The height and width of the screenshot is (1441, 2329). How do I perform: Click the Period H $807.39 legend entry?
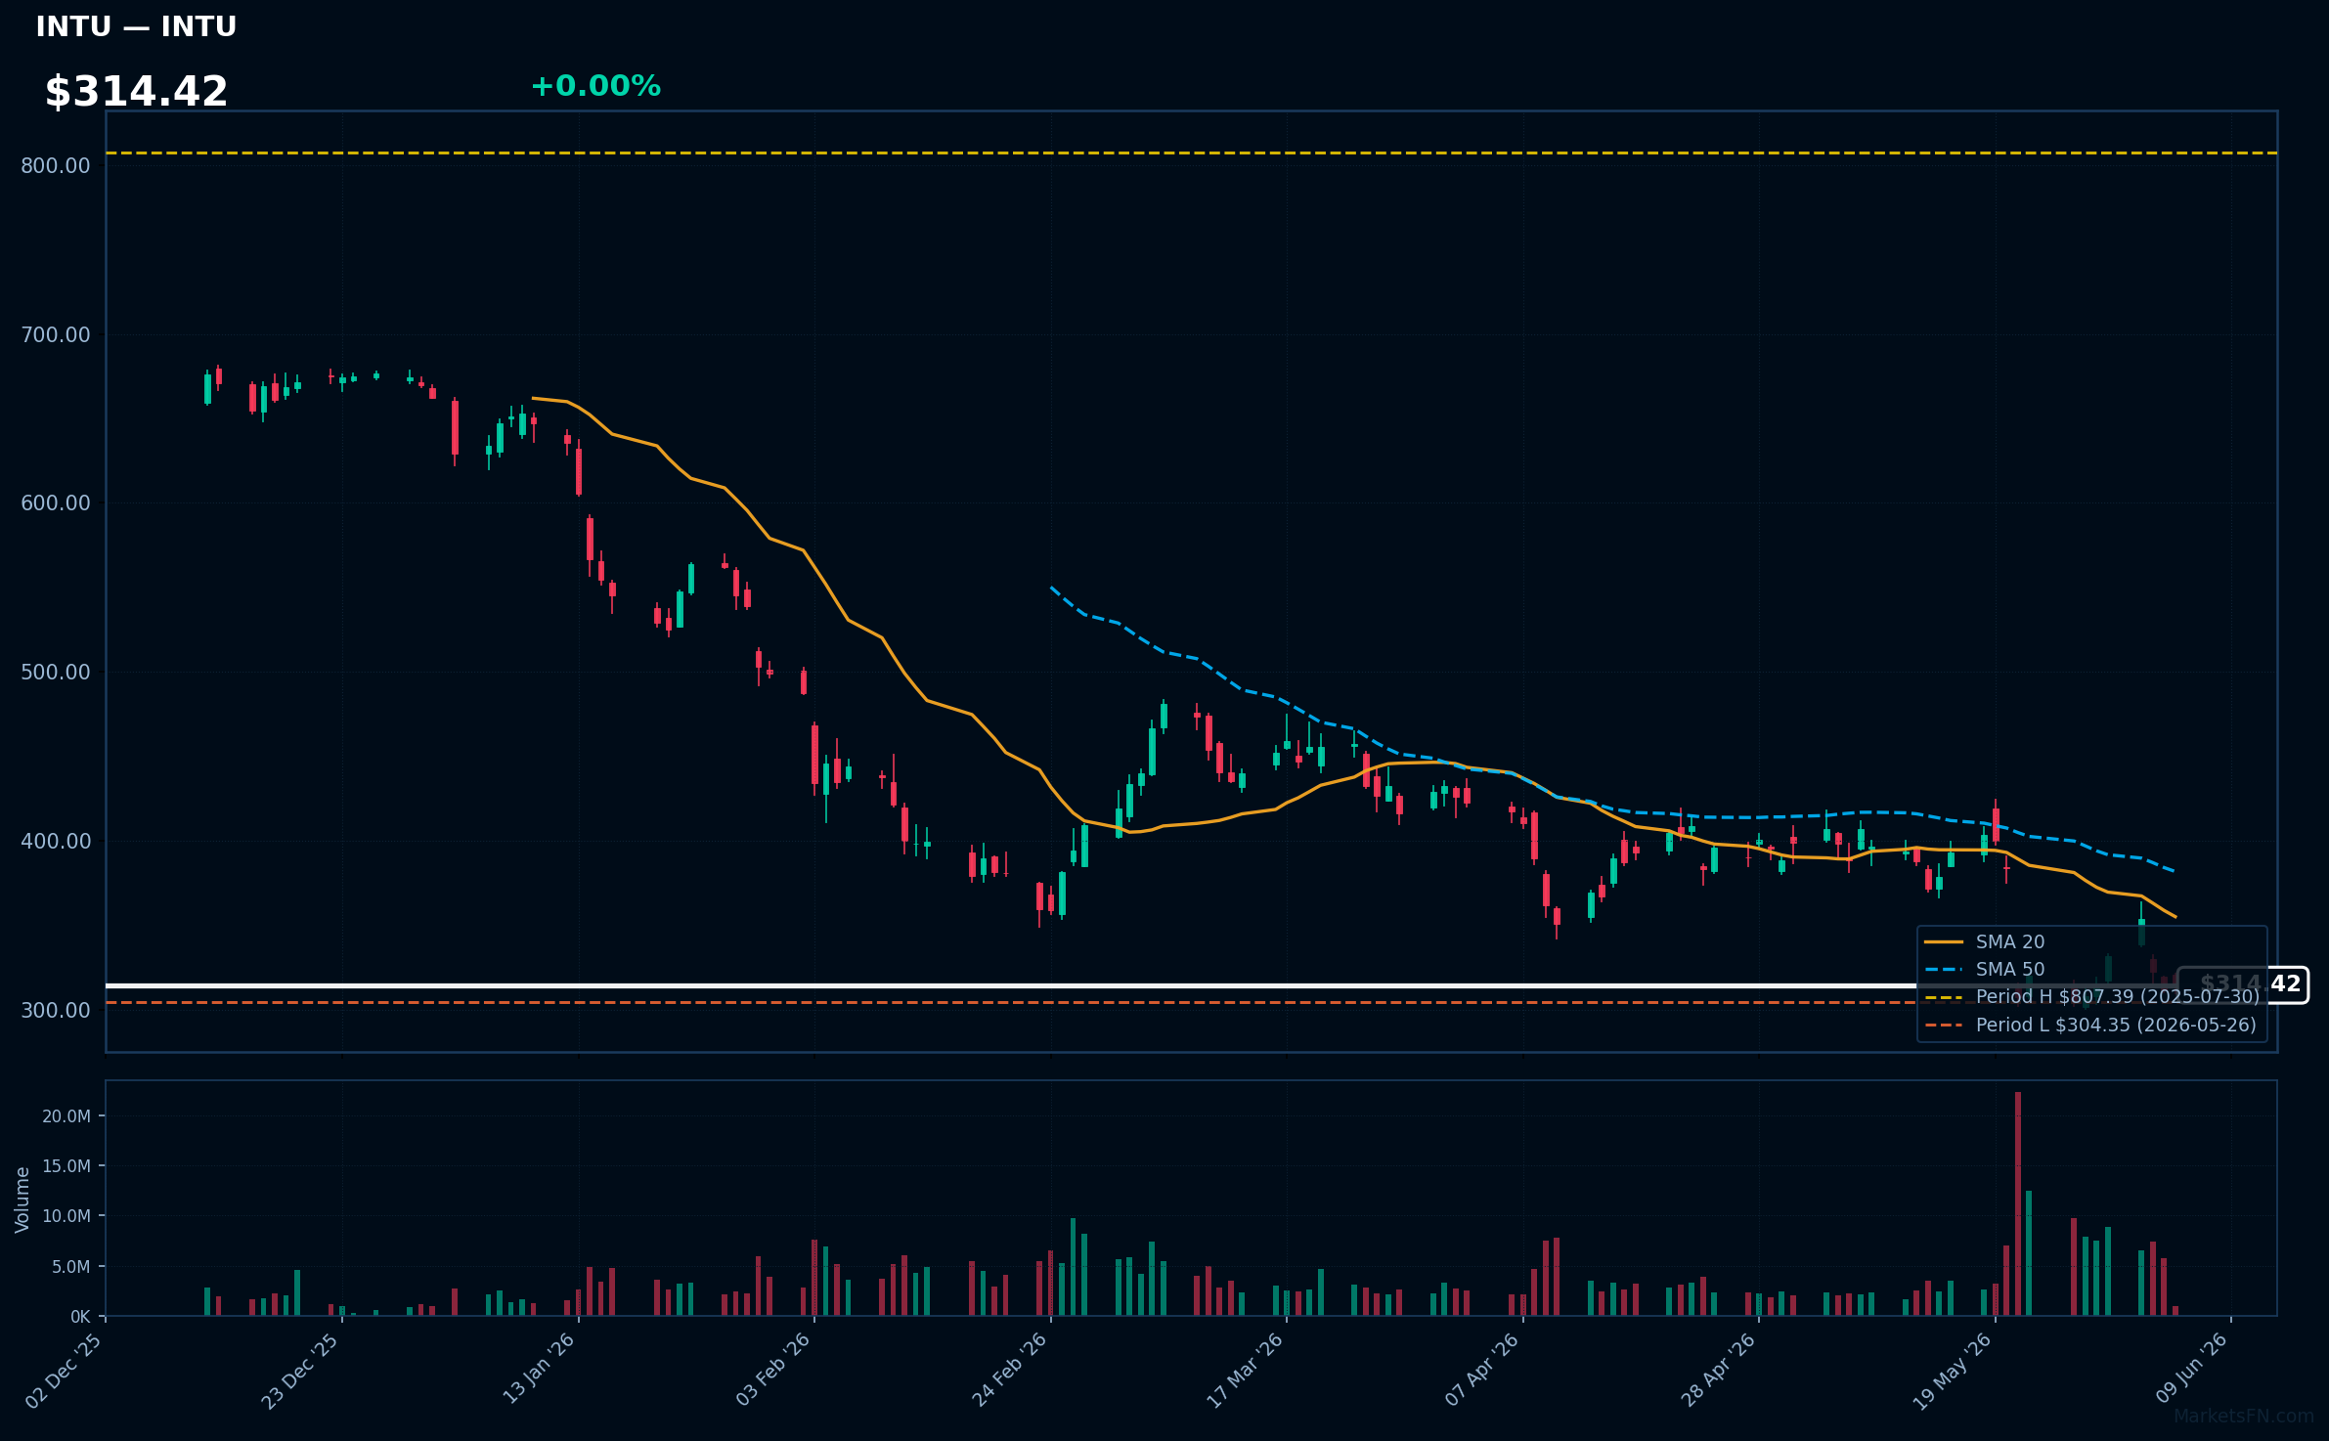[2092, 996]
